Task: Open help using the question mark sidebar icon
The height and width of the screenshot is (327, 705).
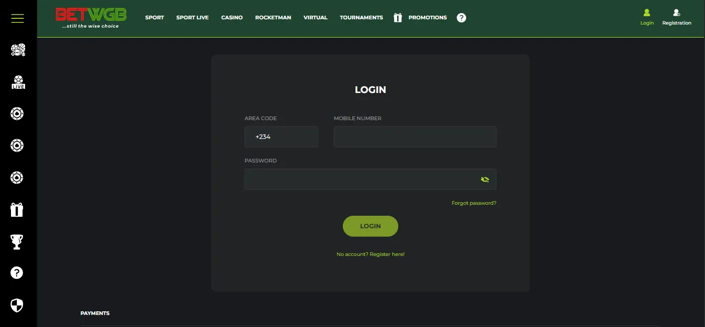Action: [x=17, y=272]
